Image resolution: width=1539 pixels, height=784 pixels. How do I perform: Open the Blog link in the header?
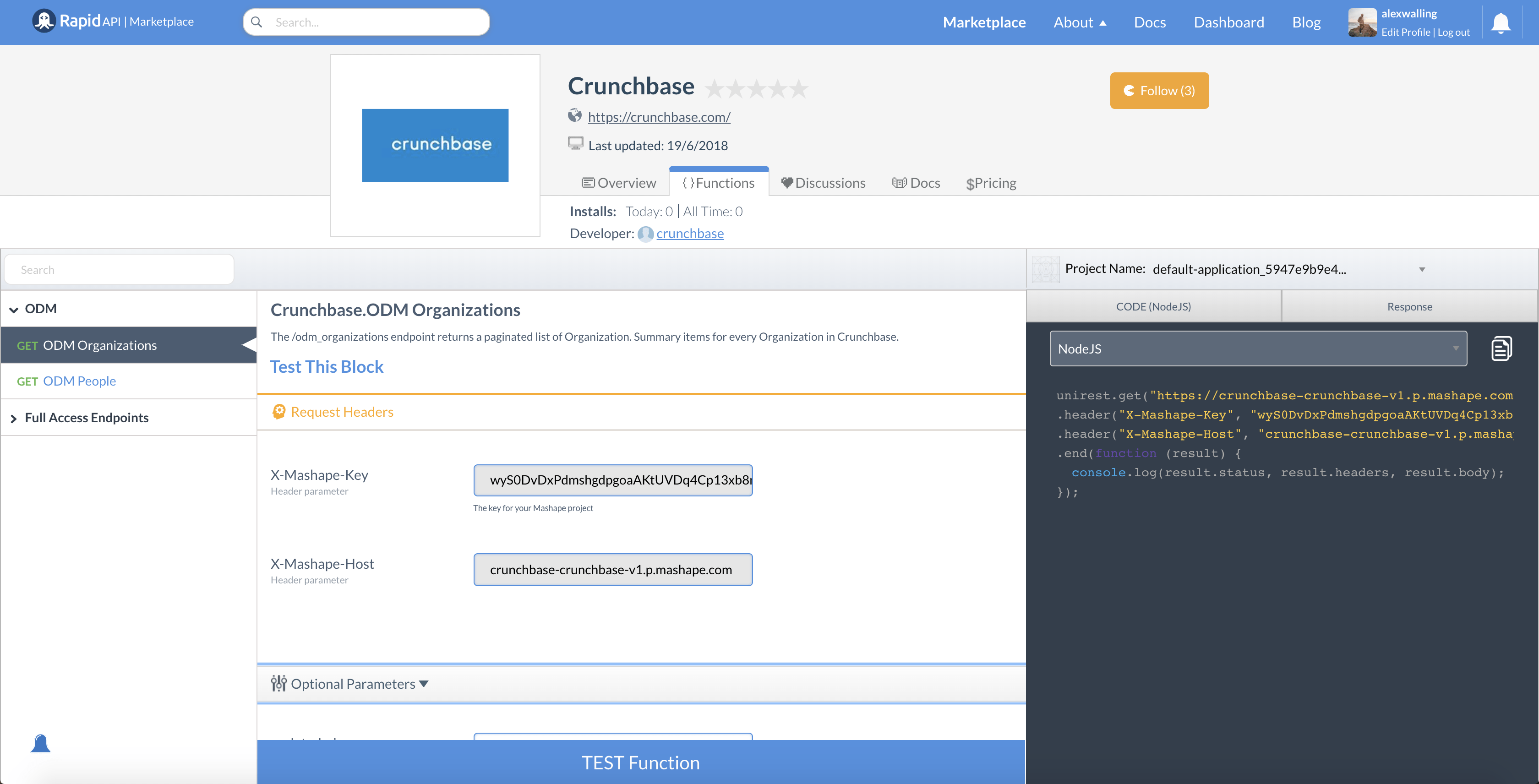point(1306,22)
